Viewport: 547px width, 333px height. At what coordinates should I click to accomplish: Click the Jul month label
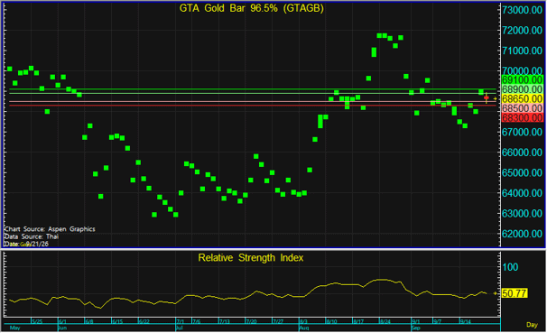[179, 328]
